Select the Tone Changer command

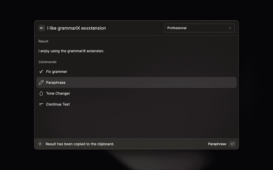tap(58, 93)
